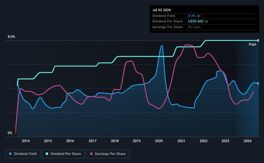Select the 2016 label on the time axis
The height and width of the screenshot is (163, 264).
click(x=70, y=141)
